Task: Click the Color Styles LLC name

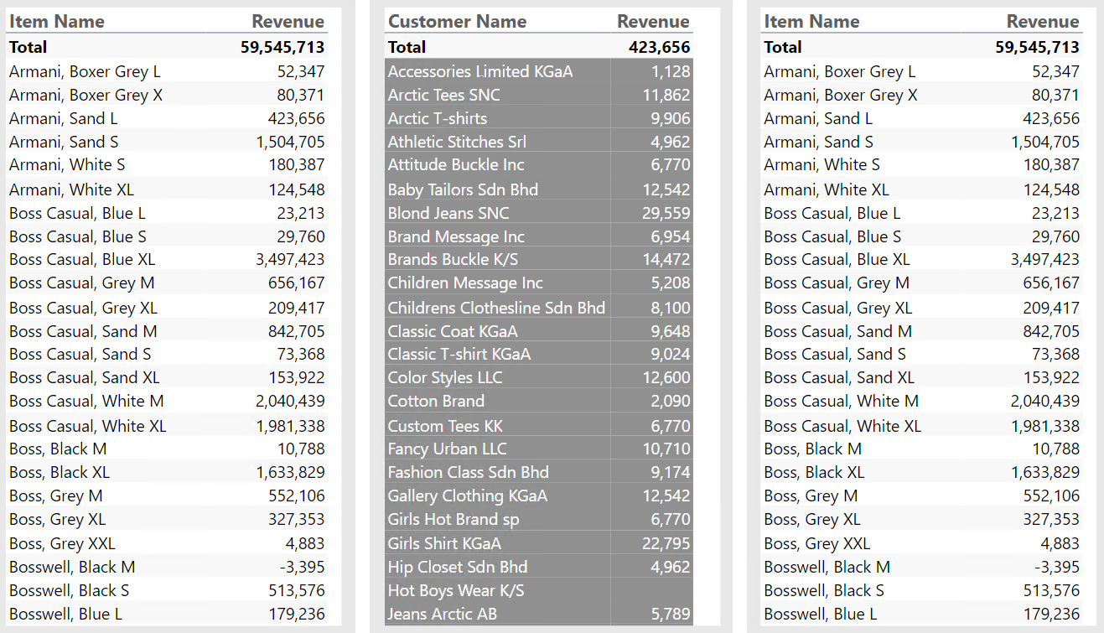Action: coord(445,377)
